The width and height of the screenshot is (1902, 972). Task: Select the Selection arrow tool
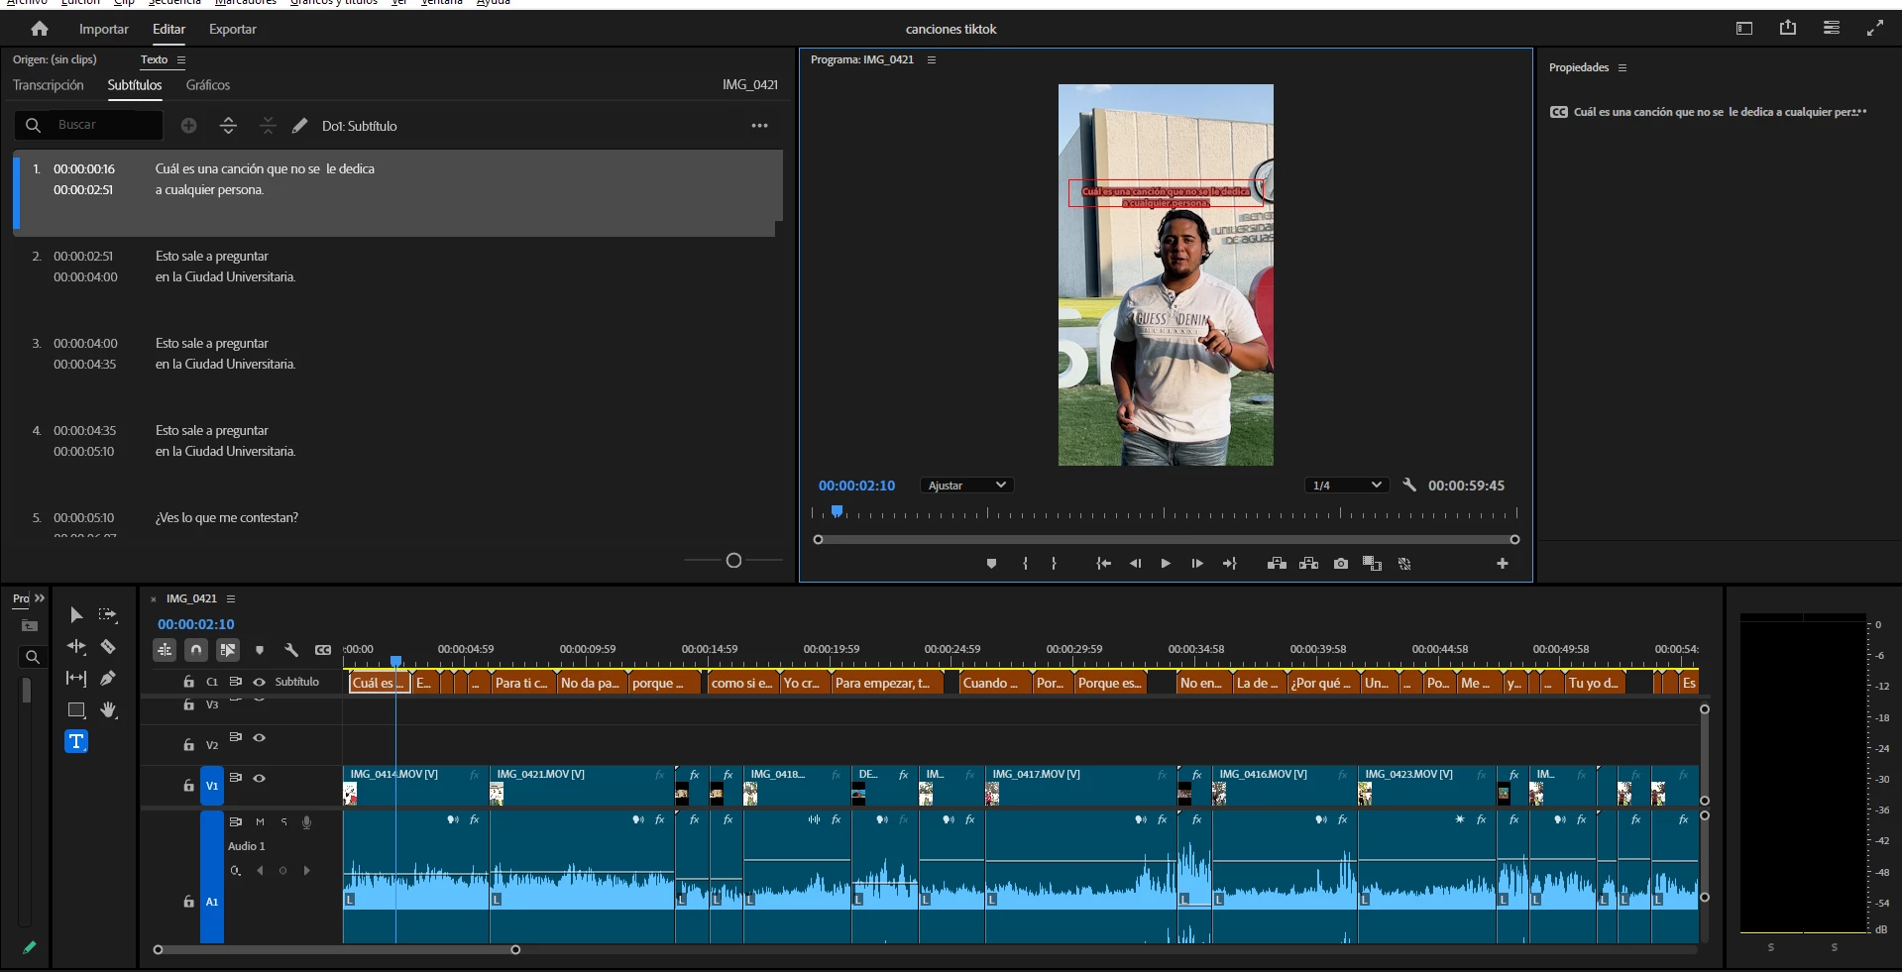[76, 615]
